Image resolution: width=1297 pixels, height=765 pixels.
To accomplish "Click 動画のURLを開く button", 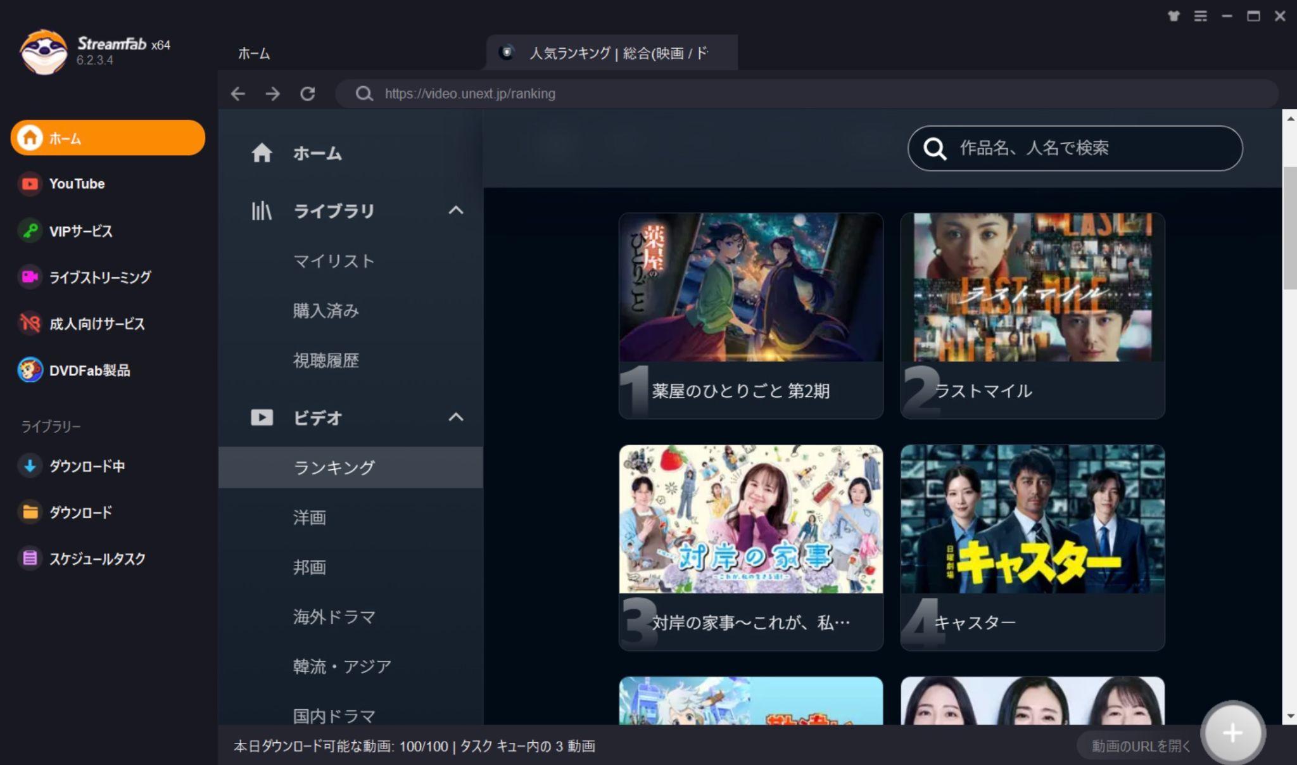I will 1141,746.
